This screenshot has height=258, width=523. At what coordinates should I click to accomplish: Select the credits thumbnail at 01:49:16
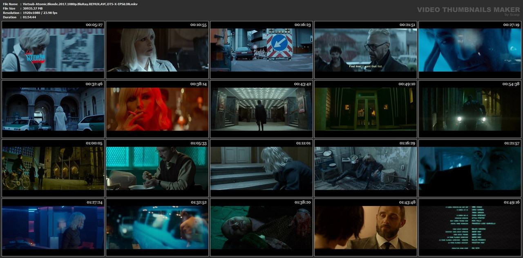tap(470, 227)
